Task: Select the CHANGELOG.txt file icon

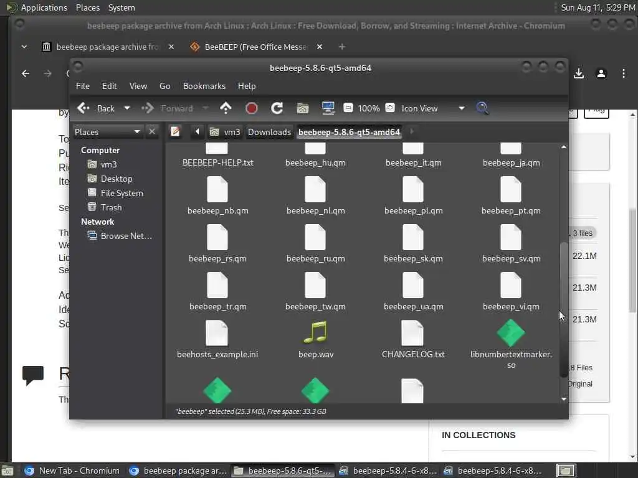Action: [413, 332]
